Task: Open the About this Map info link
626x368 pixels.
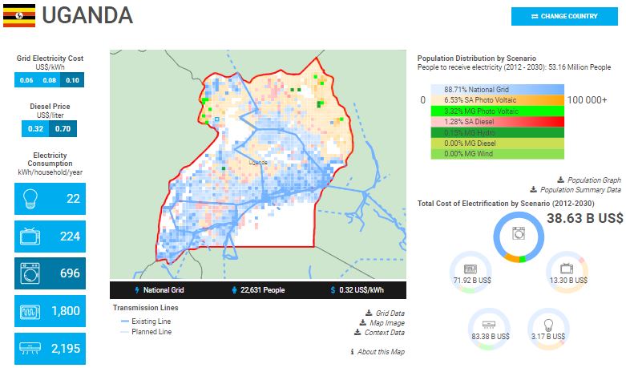Action: [x=378, y=352]
